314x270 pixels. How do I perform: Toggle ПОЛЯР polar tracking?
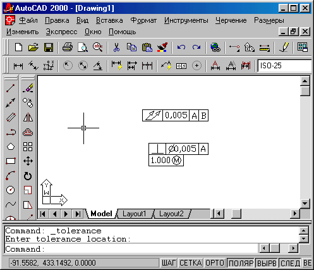pos(241,263)
